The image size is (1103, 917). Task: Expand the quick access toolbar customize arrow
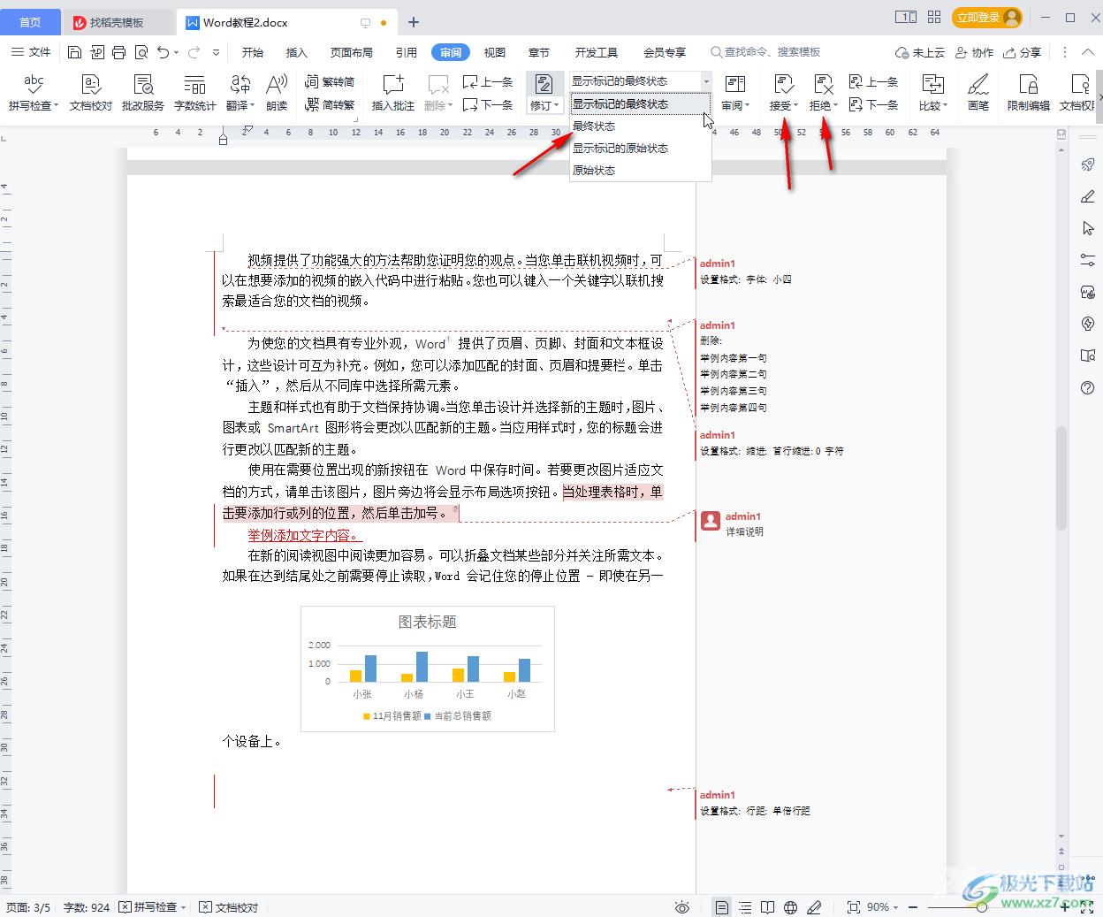coord(217,52)
